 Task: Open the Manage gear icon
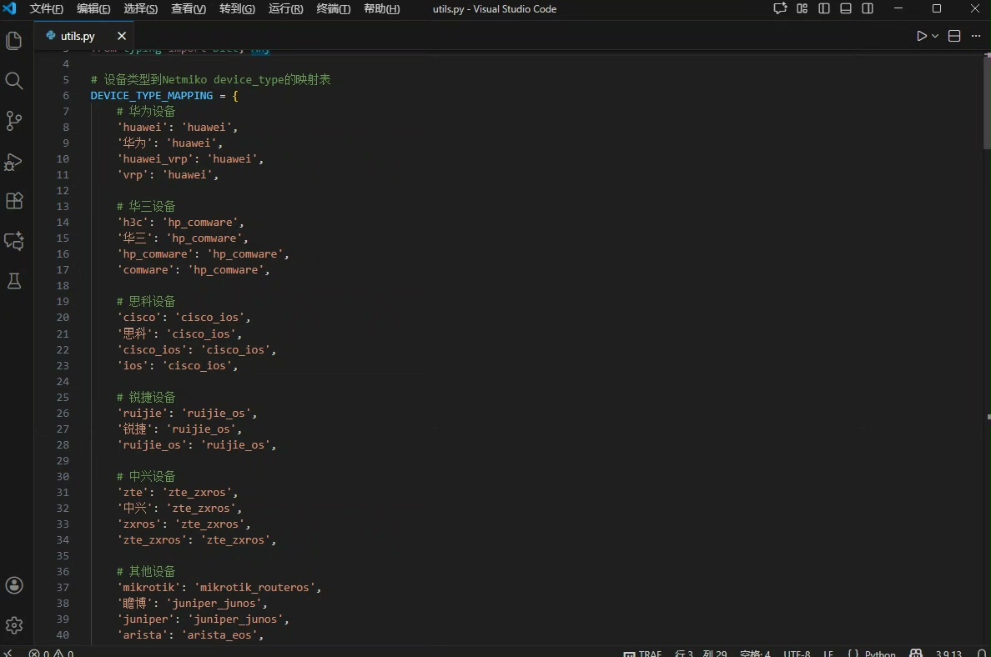click(13, 625)
